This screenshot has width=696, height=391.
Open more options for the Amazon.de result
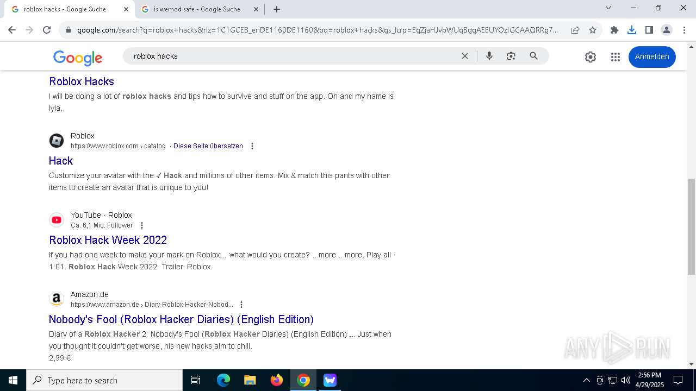[x=241, y=305]
